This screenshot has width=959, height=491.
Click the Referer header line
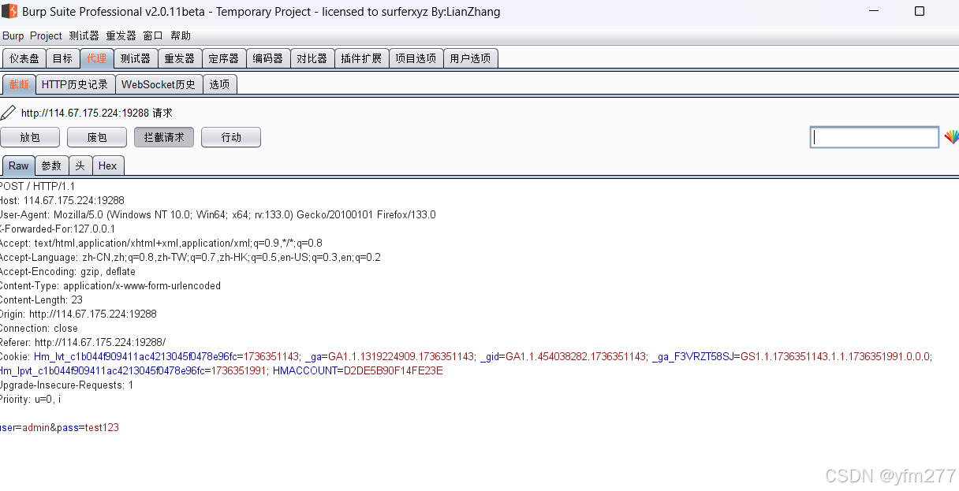(83, 342)
